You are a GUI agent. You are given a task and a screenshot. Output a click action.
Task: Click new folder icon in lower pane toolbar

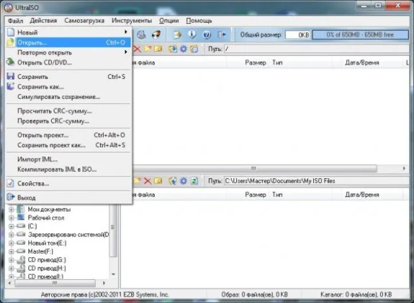pos(137,181)
